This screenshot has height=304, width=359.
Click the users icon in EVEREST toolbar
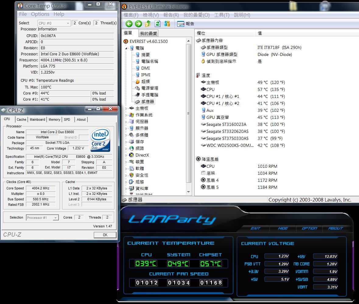click(x=167, y=24)
